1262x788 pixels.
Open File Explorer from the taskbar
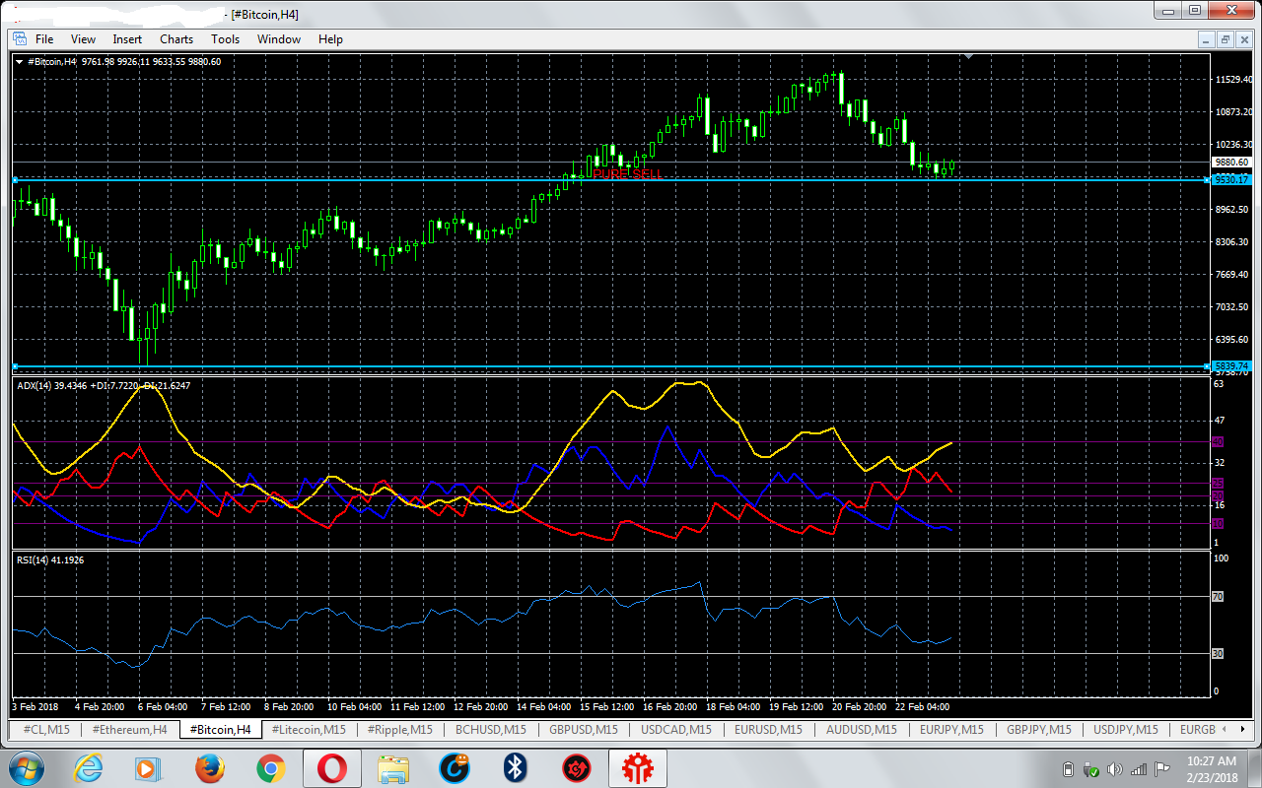click(394, 767)
